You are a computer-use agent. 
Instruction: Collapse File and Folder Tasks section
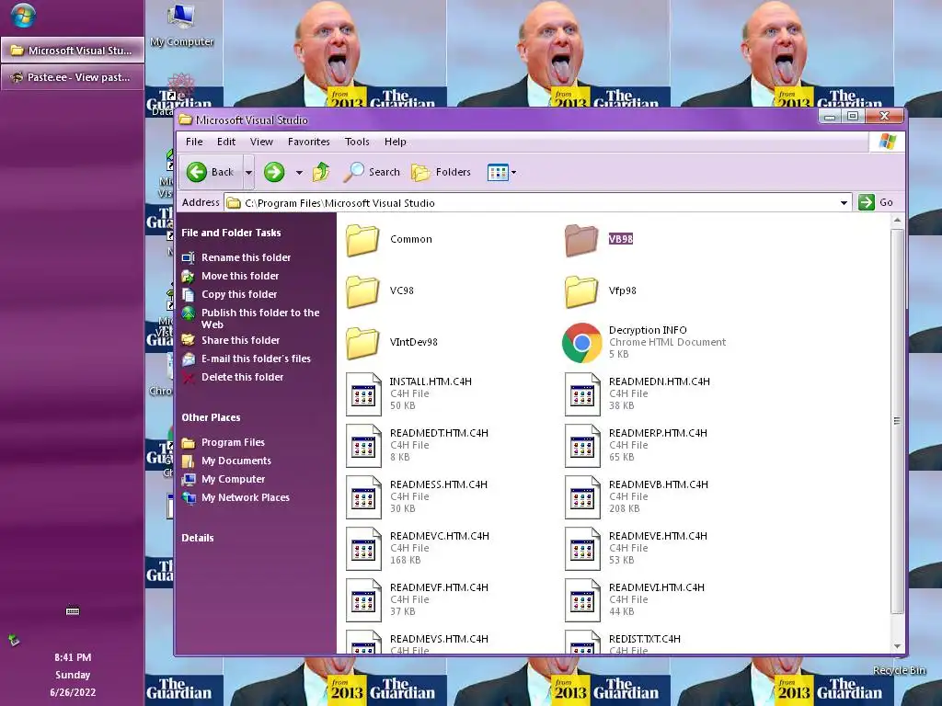[x=231, y=233]
